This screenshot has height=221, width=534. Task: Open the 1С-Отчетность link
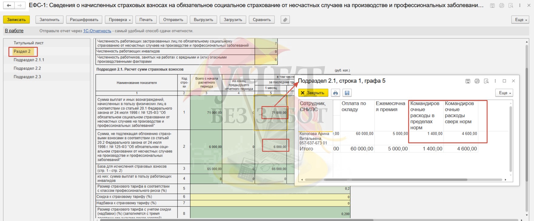point(97,31)
